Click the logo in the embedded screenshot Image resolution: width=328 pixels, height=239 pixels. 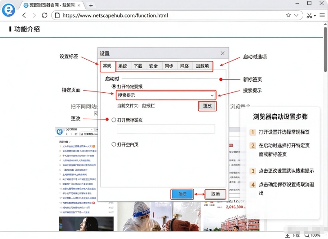tap(60, 132)
